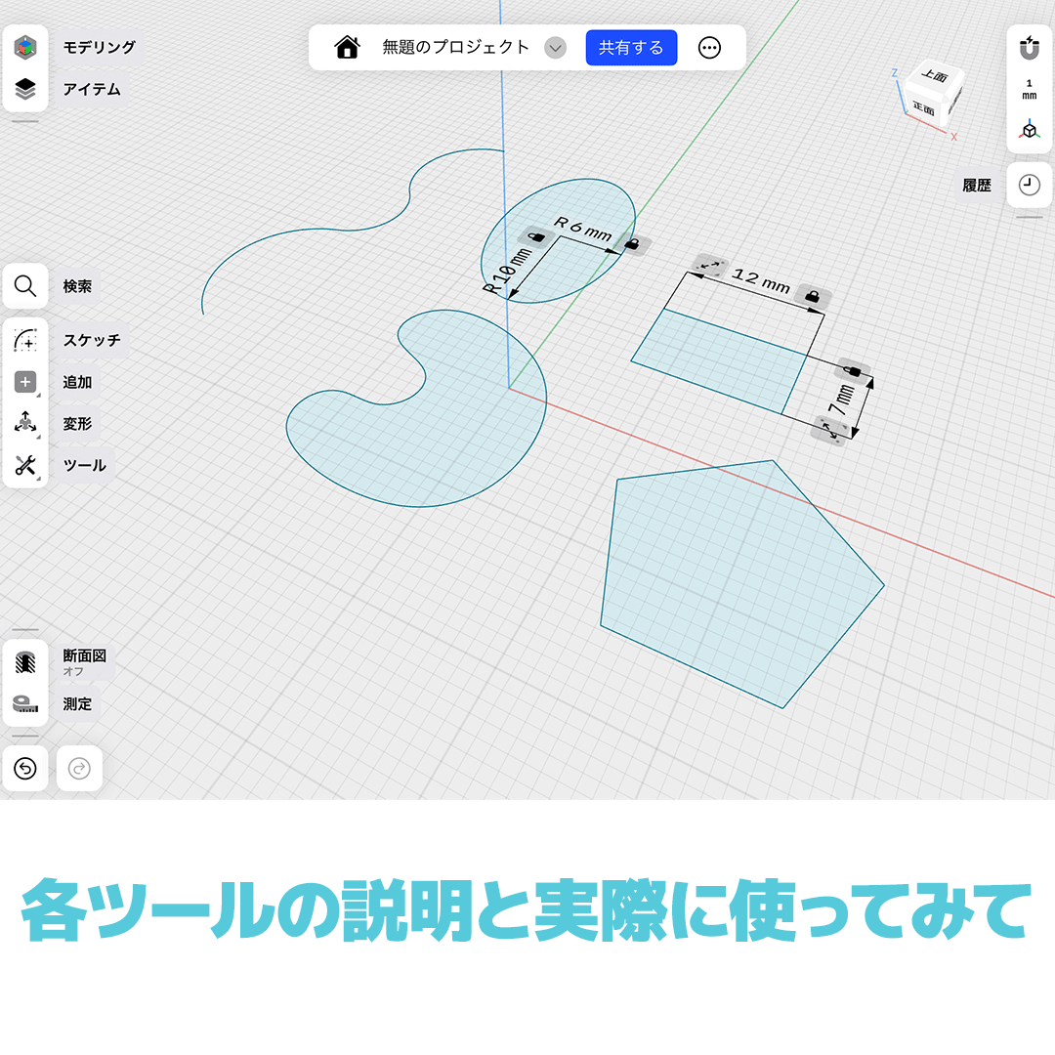The image size is (1055, 1055).
Task: Click the home icon in the title bar
Action: [348, 46]
